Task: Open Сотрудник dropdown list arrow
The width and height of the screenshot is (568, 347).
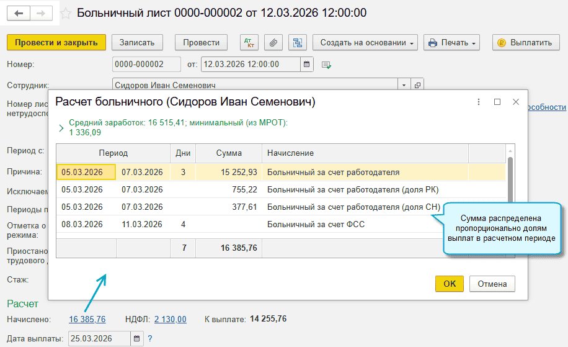Action: click(404, 85)
